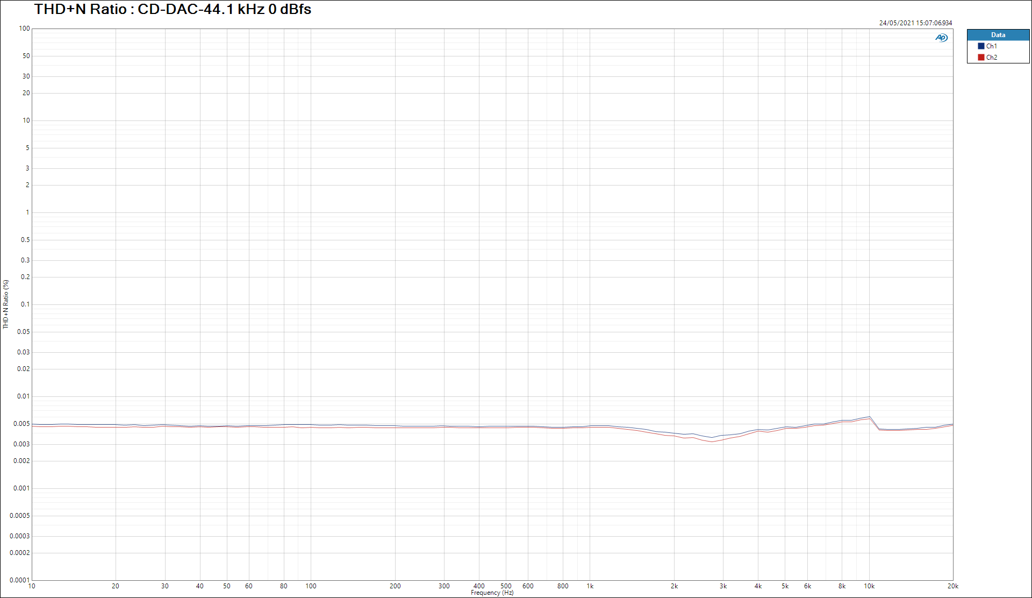This screenshot has height=598, width=1032.
Task: Click the 0.005 y-axis tick label
Action: 21,424
